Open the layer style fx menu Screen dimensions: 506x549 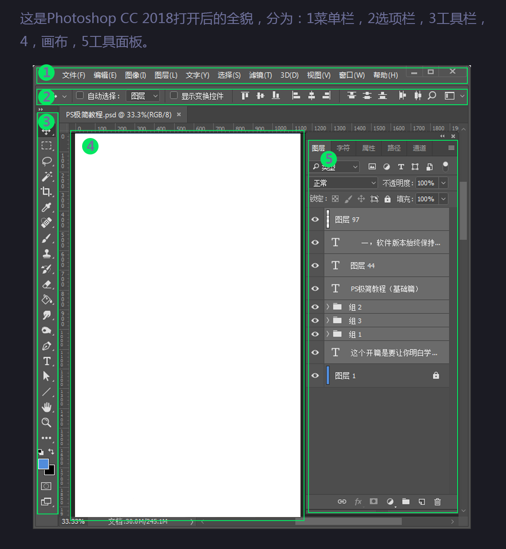pyautogui.click(x=358, y=502)
